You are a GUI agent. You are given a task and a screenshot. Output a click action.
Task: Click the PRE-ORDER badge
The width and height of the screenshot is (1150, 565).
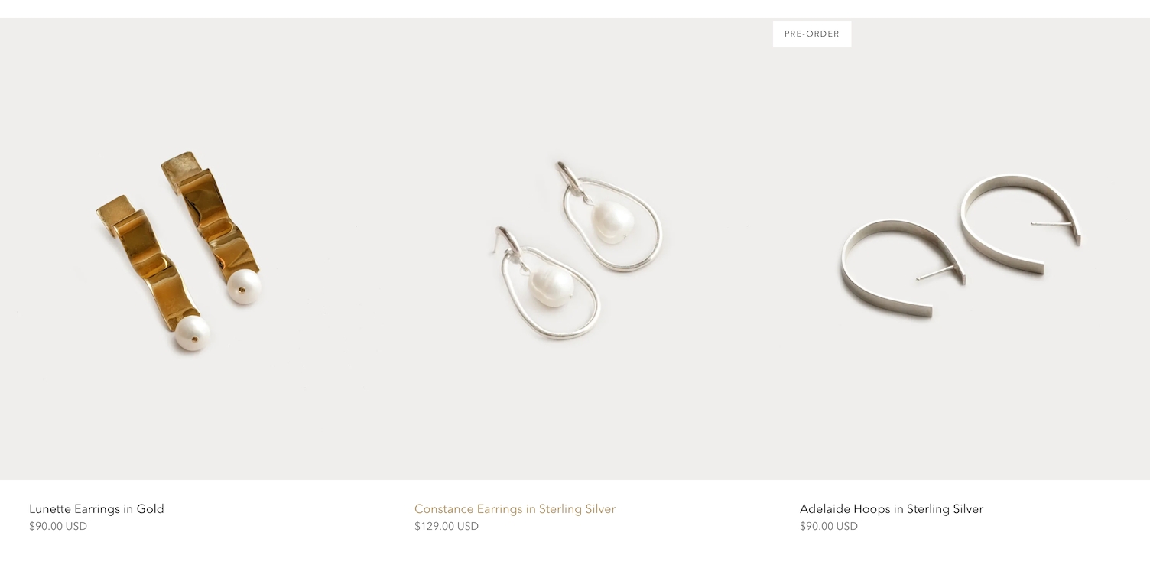pos(812,34)
